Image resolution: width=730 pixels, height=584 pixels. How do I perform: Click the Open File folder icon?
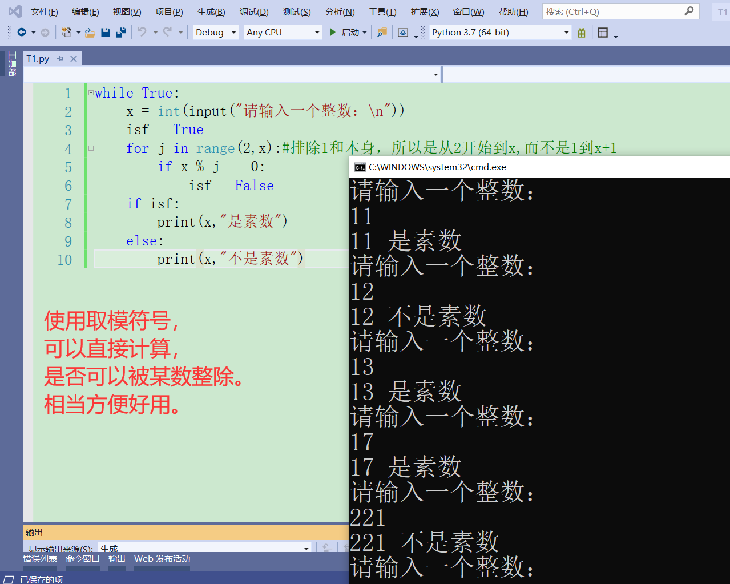click(90, 33)
